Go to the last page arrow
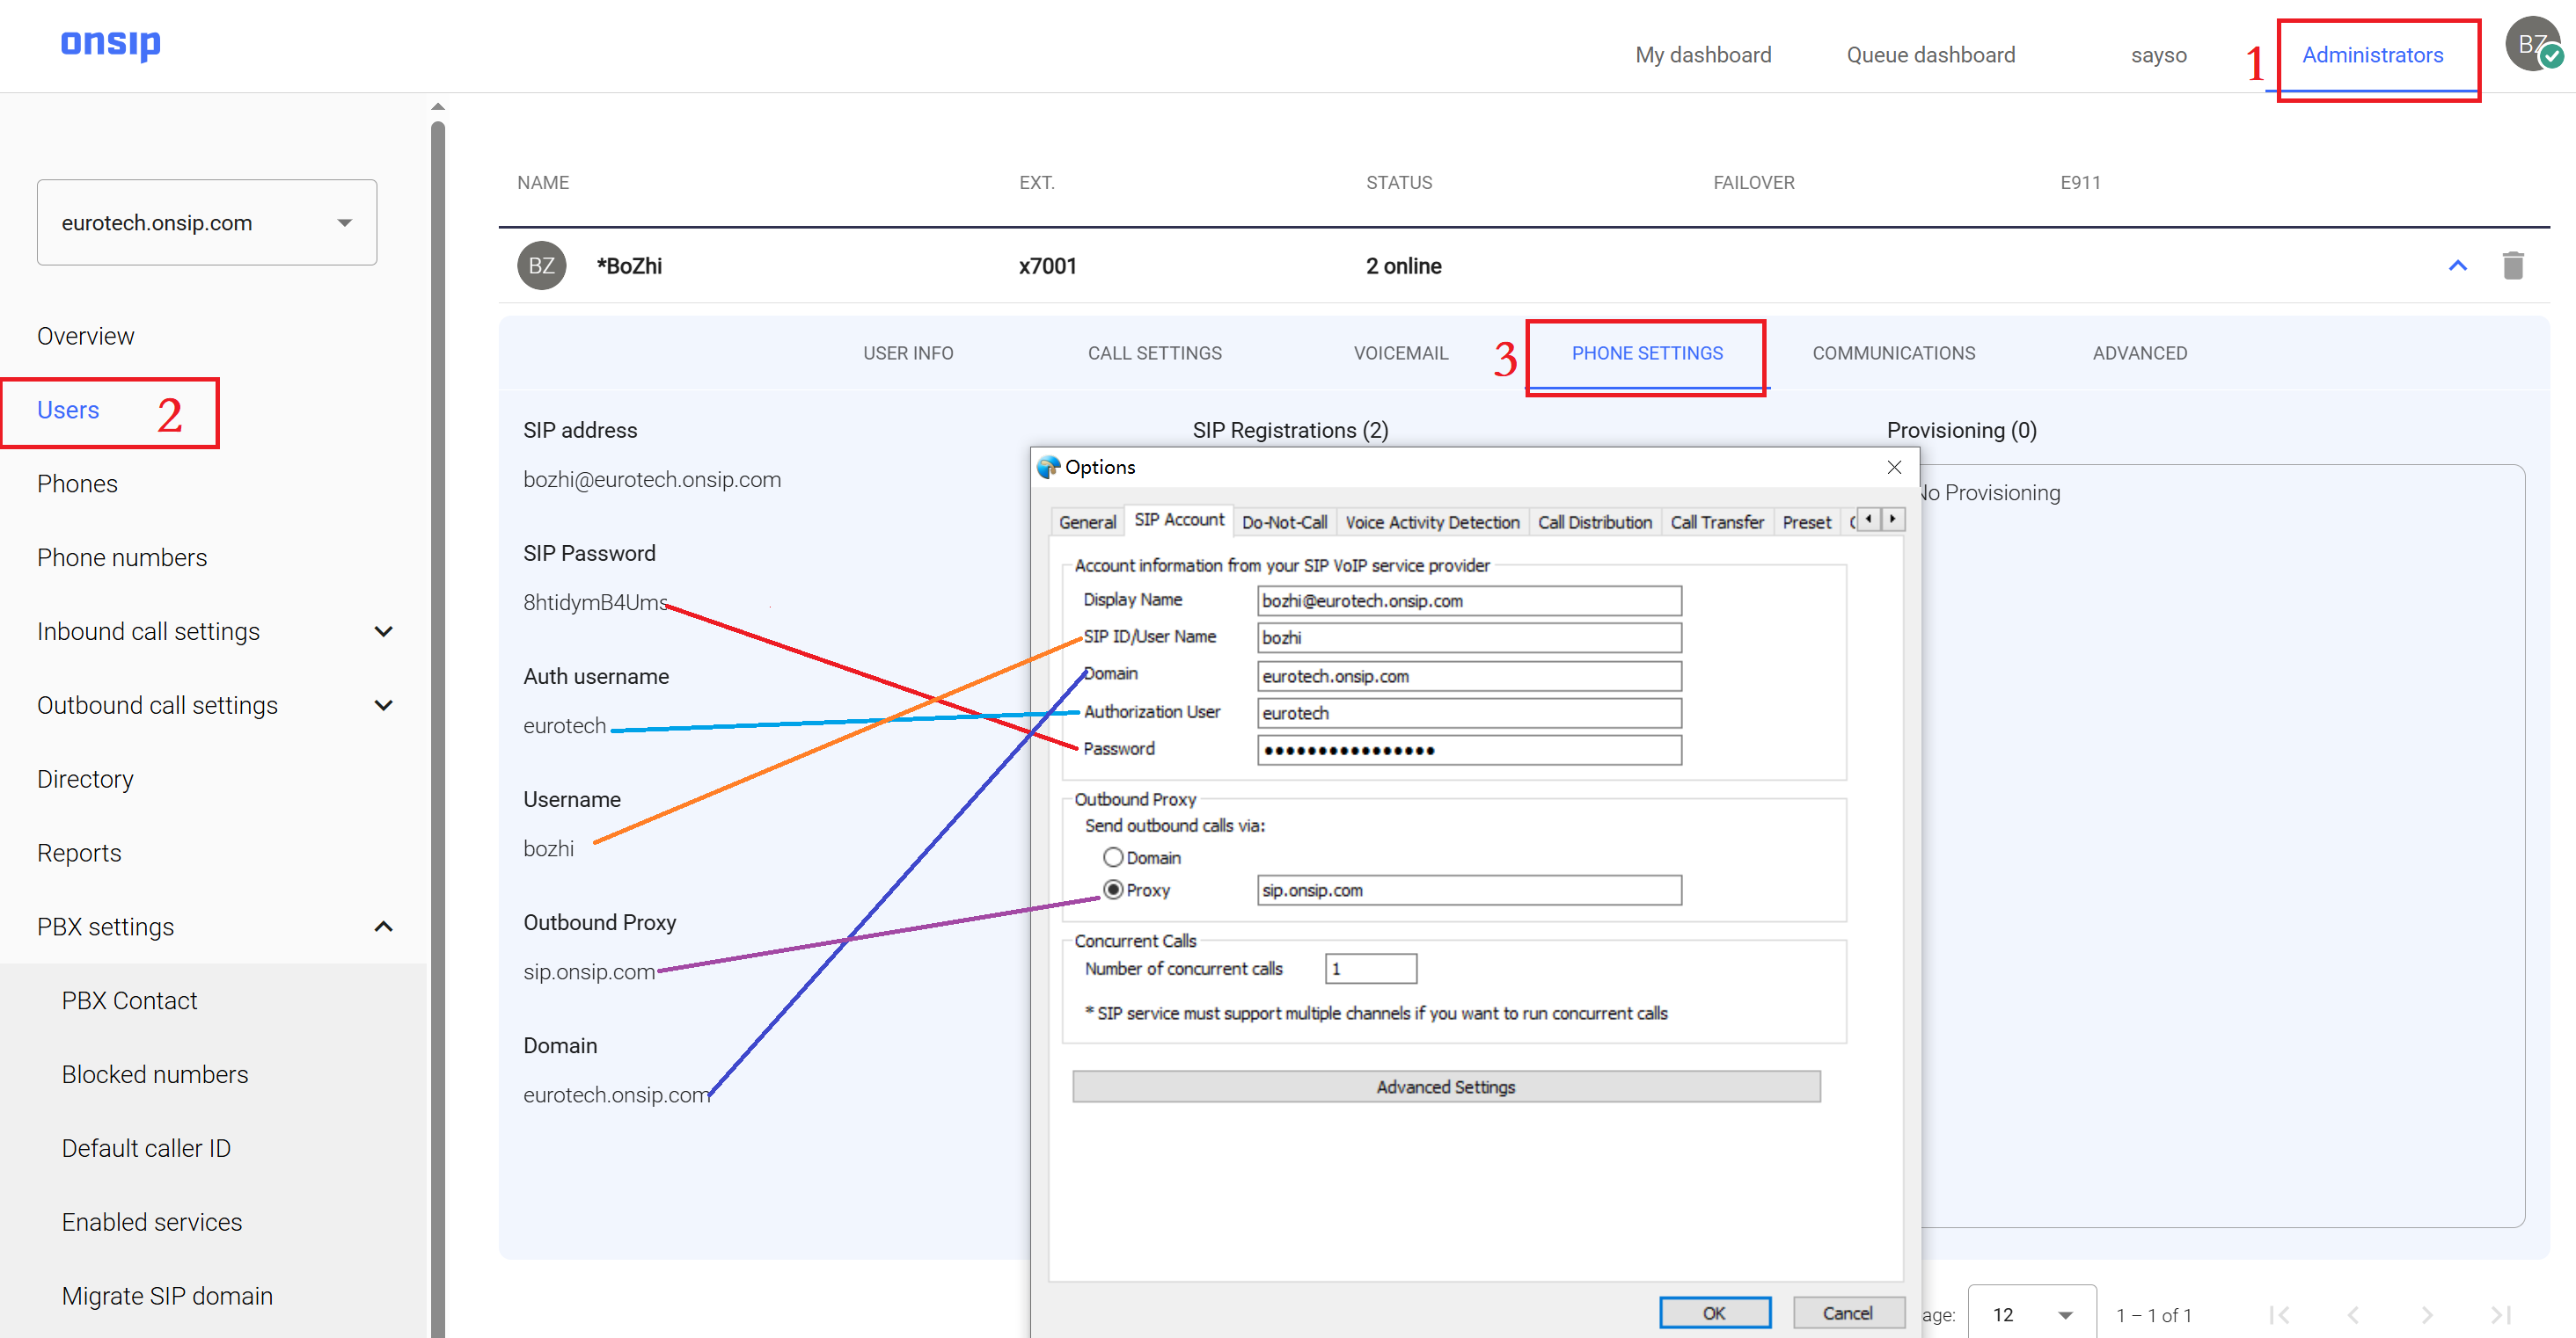The height and width of the screenshot is (1338, 2576). [x=2500, y=1315]
